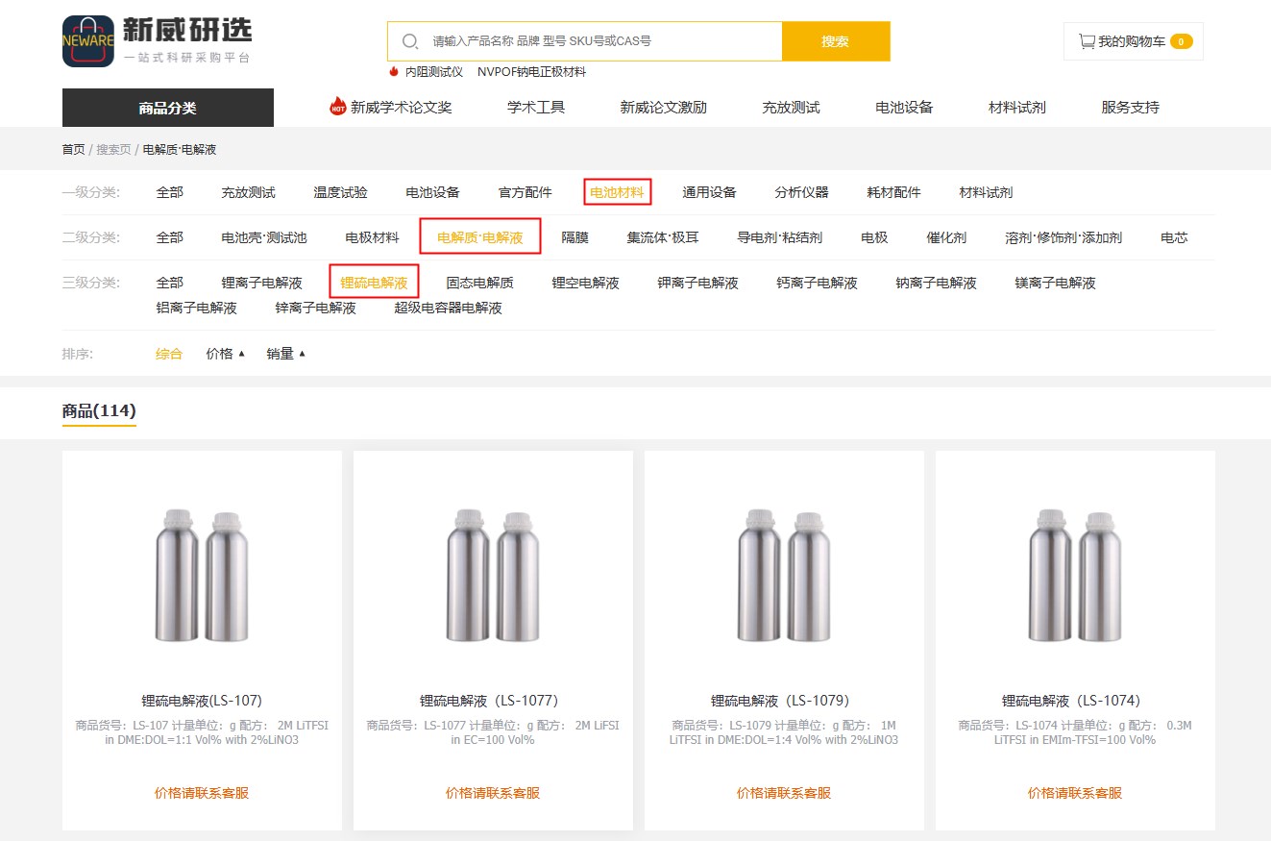Select 分析仪器 first-level category
The height and width of the screenshot is (841, 1271).
(801, 192)
